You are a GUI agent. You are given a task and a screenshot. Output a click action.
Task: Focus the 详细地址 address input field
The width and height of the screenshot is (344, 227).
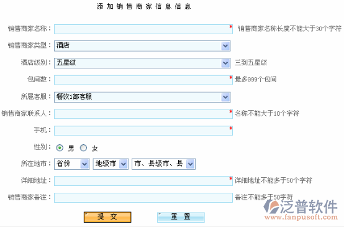(143, 181)
